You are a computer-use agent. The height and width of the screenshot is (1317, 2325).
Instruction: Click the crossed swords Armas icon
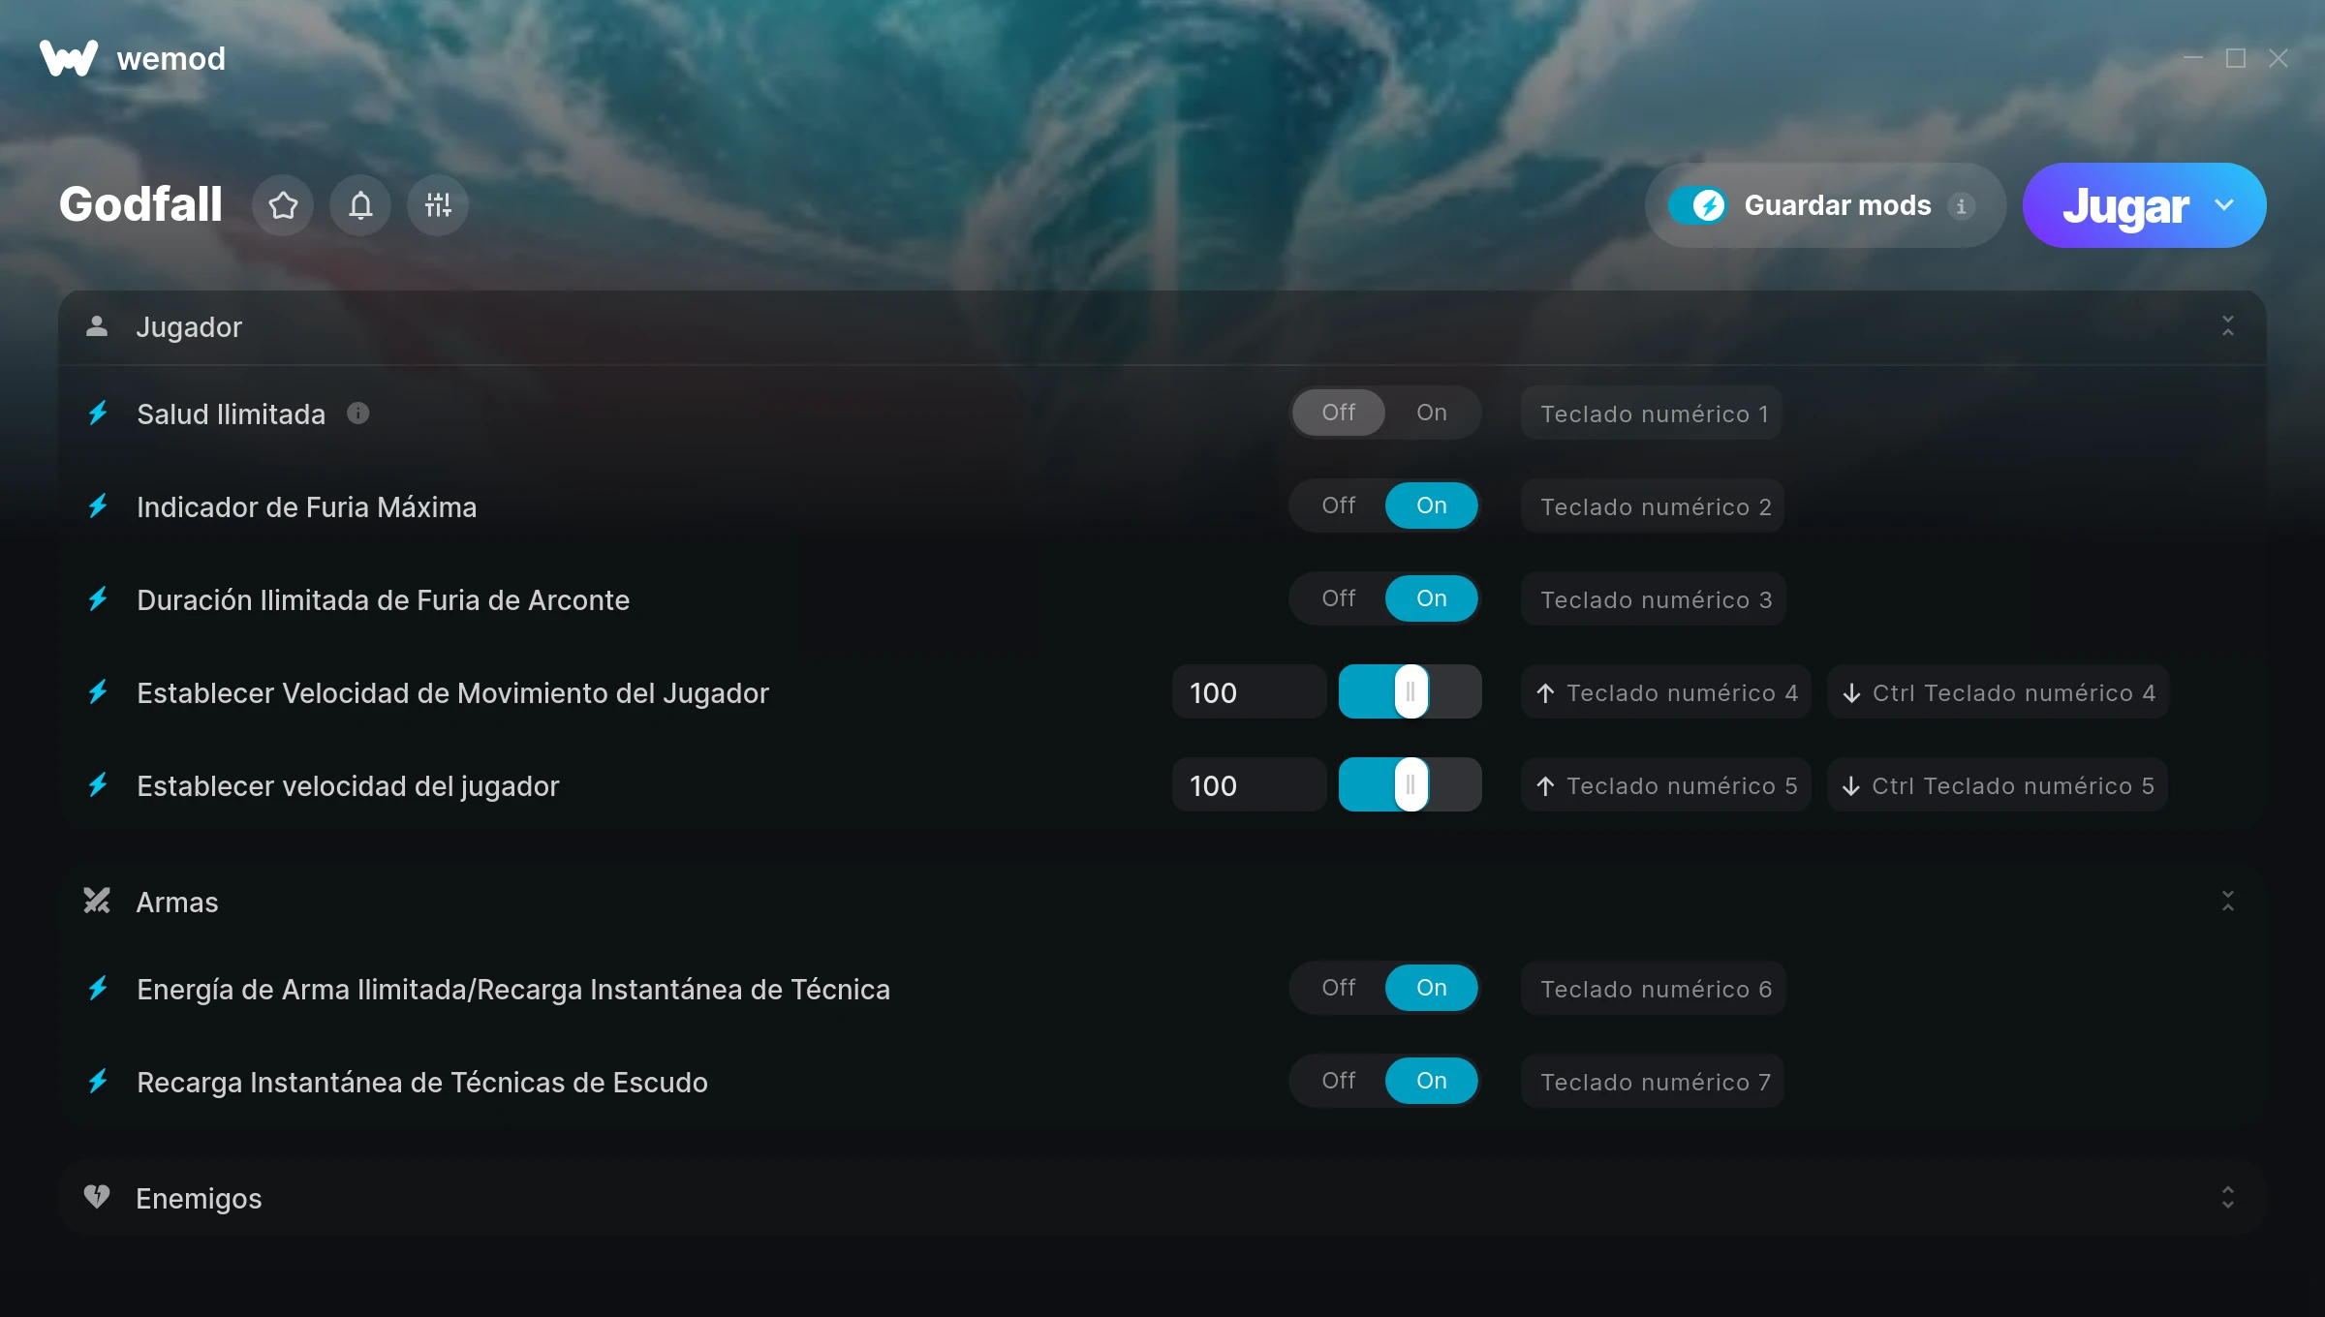coord(97,902)
